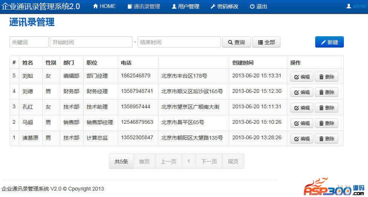This screenshot has width=368, height=197.
Task: Click the name cell 刘灿
Action: [x=28, y=76]
